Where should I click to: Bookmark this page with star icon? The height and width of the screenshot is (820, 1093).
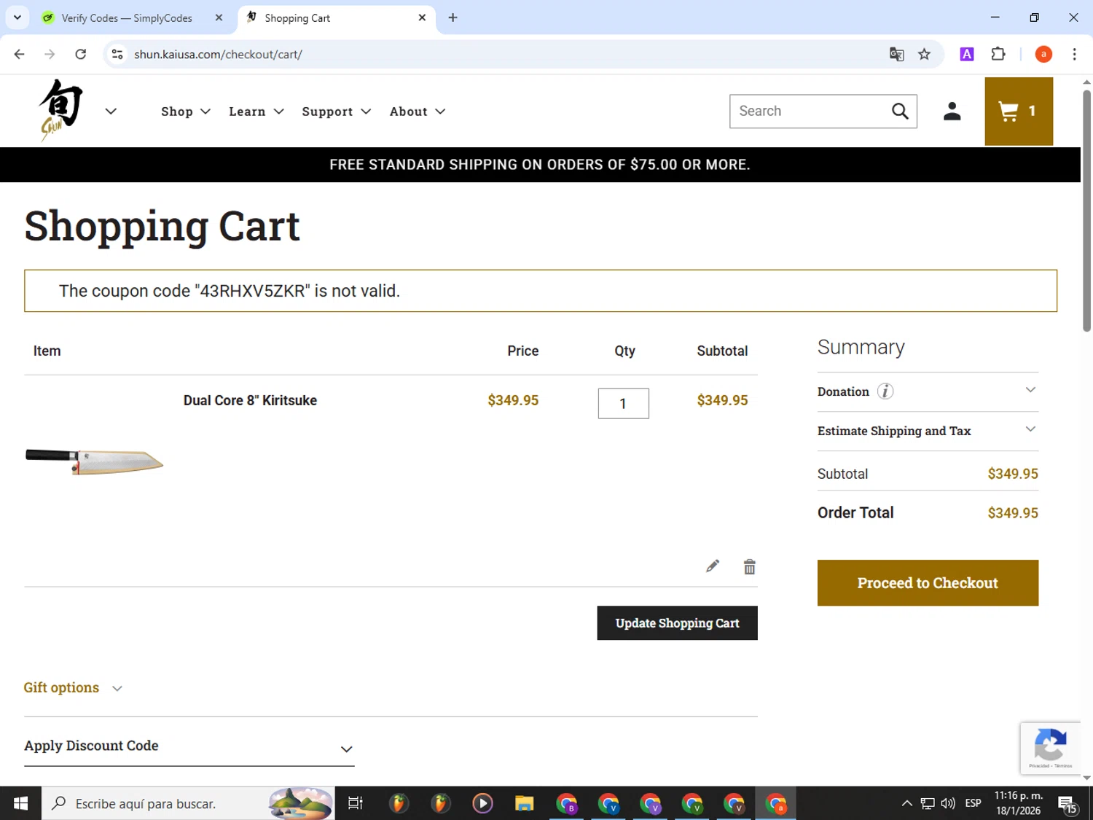point(924,54)
